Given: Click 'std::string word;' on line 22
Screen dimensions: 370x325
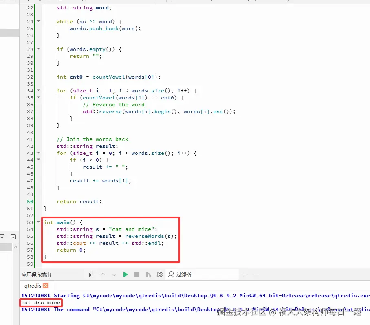Looking at the screenshot, I should pos(84,8).
